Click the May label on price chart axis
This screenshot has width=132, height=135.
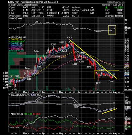[61, 92]
